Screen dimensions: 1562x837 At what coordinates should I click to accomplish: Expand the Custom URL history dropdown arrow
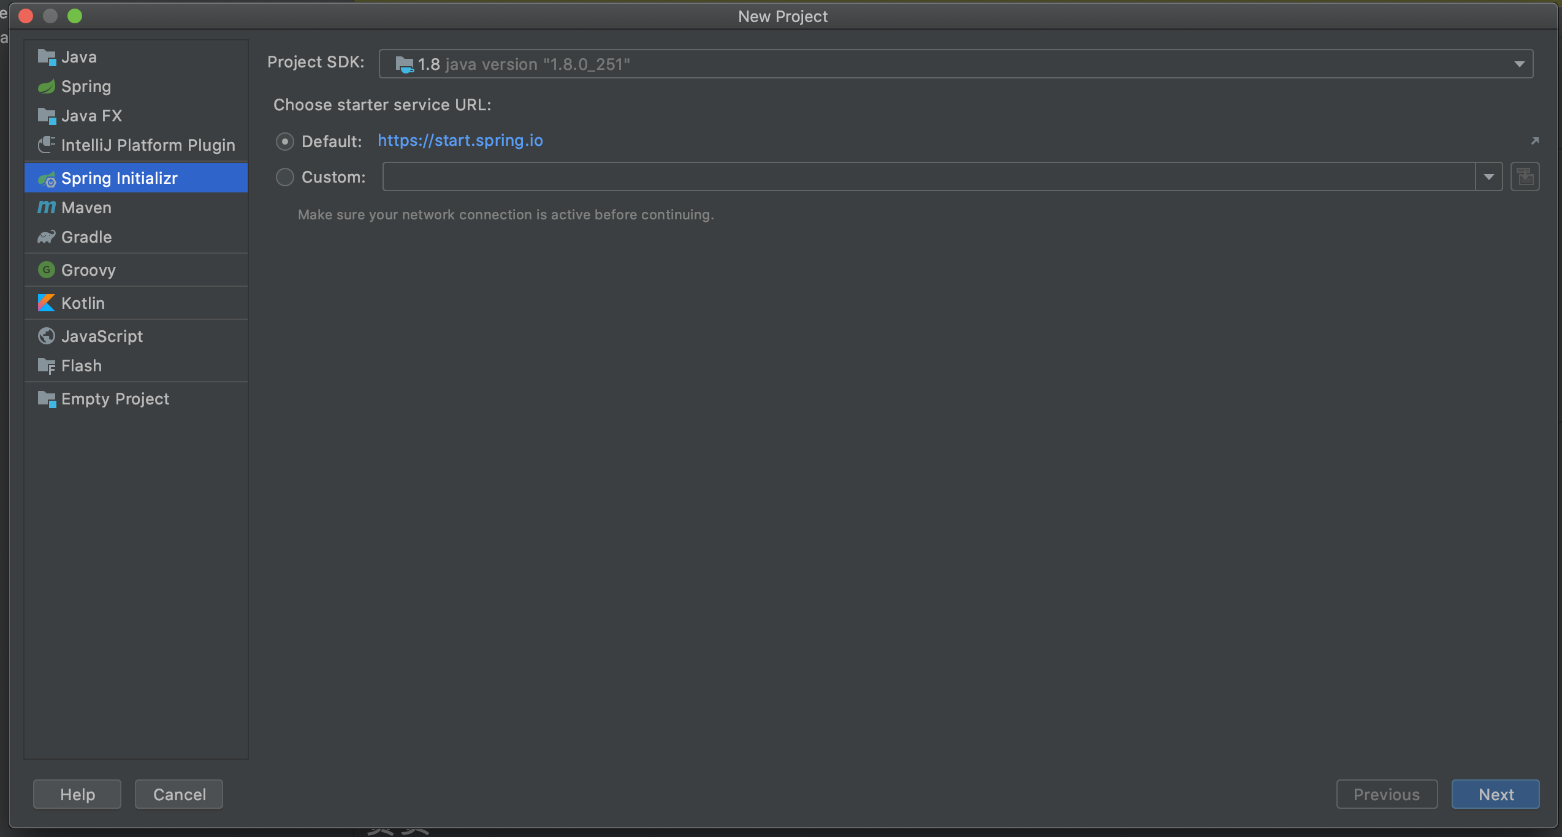point(1488,177)
